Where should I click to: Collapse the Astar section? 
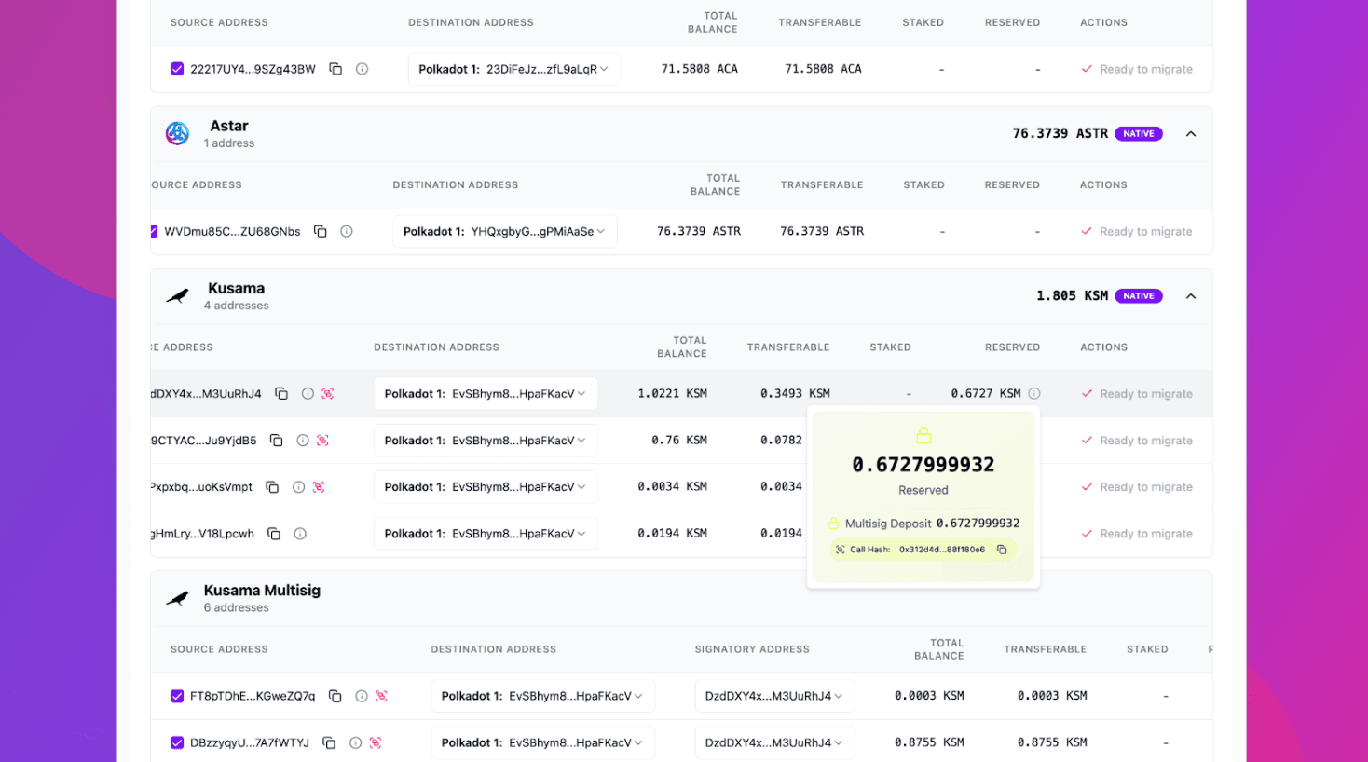pyautogui.click(x=1191, y=134)
